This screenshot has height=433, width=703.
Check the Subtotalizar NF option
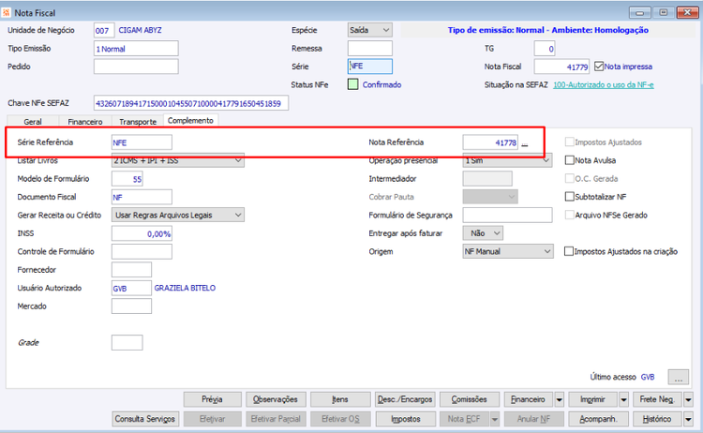[x=569, y=197]
